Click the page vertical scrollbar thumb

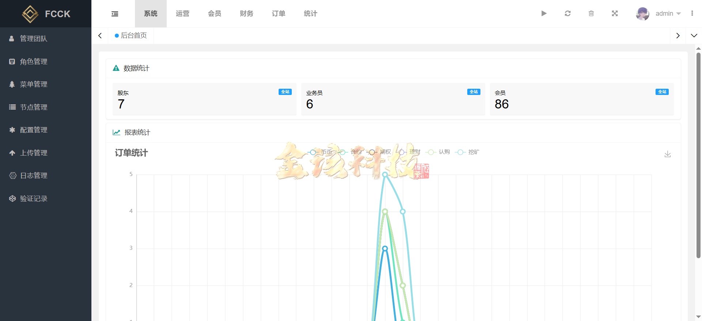click(x=698, y=155)
